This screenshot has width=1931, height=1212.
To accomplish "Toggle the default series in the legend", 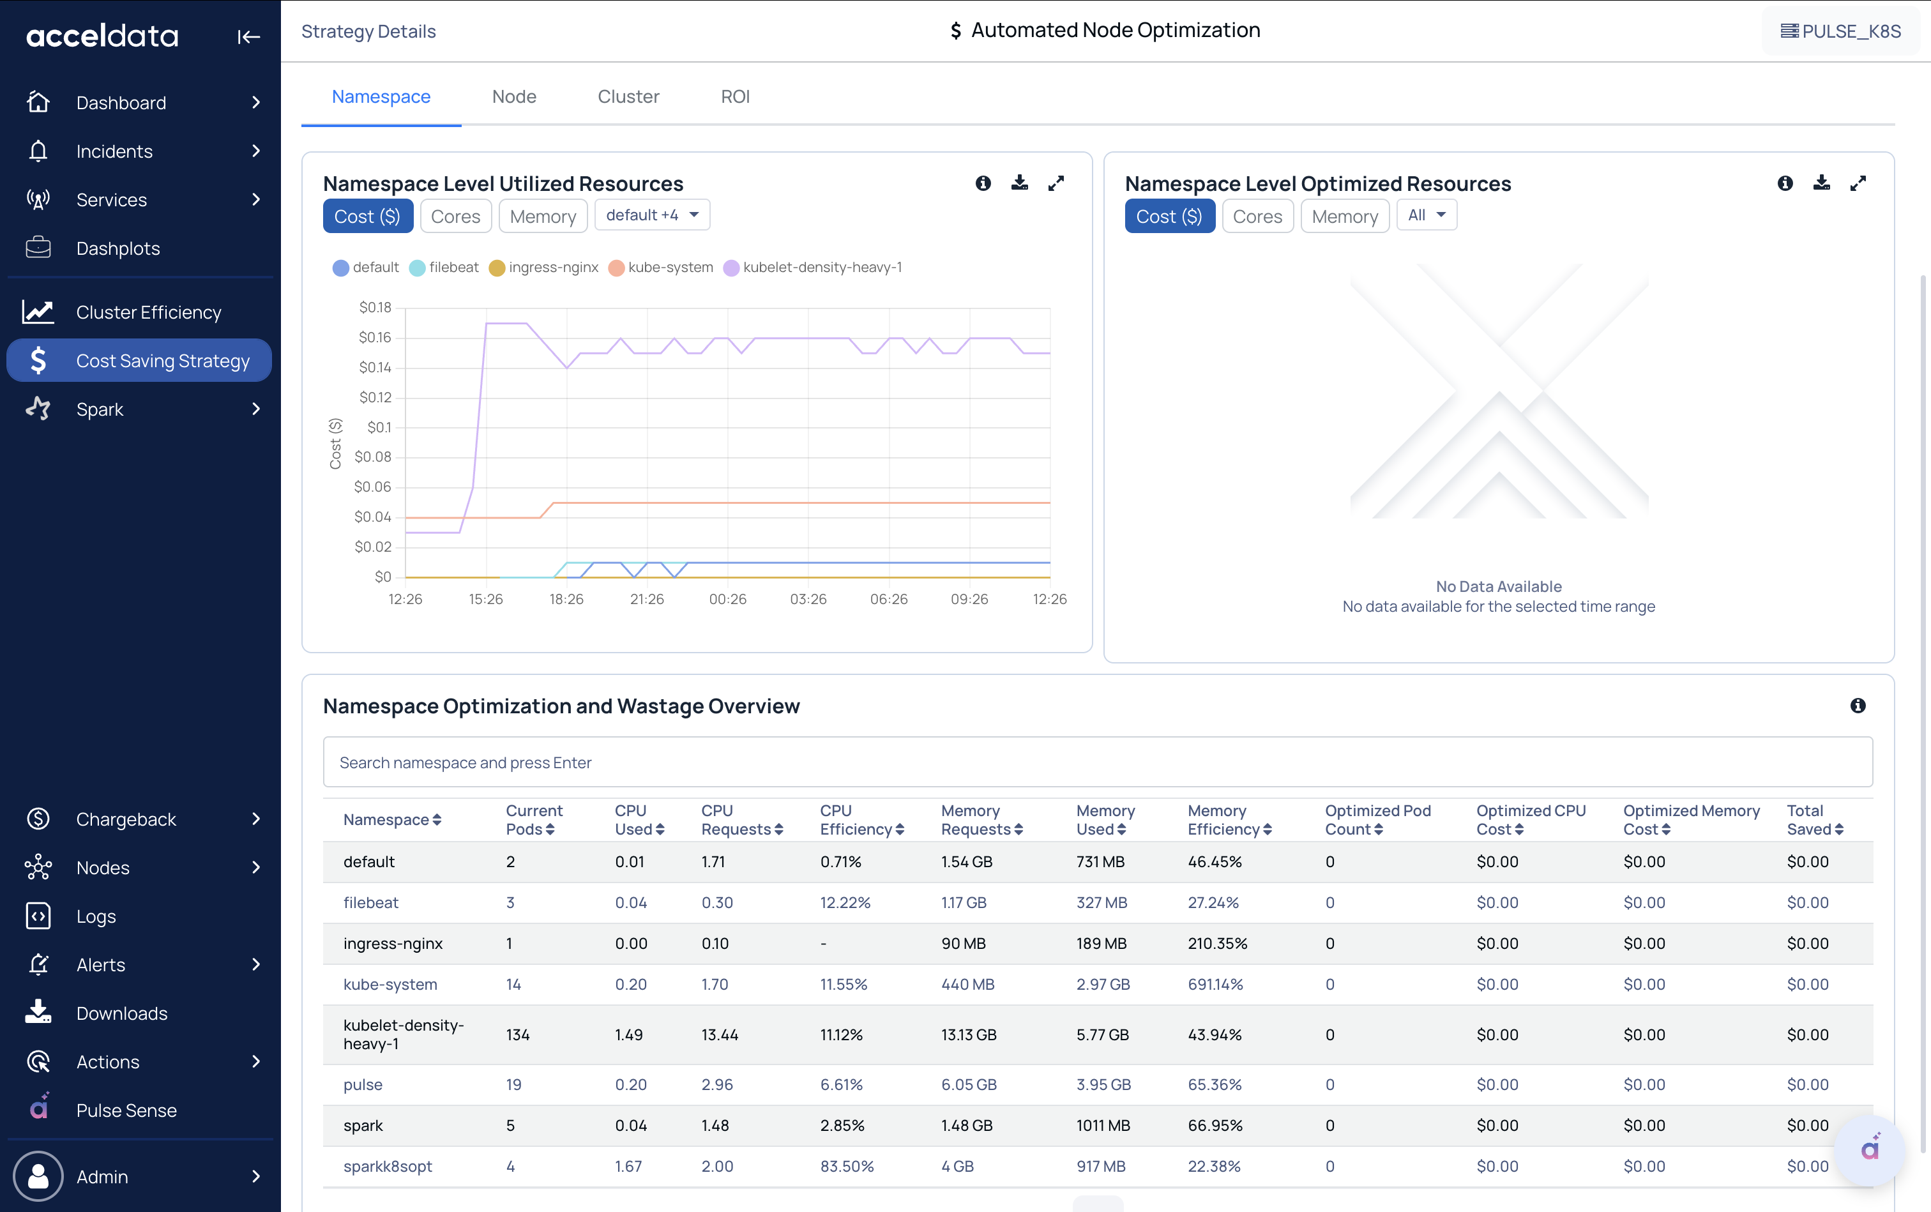I will (365, 268).
